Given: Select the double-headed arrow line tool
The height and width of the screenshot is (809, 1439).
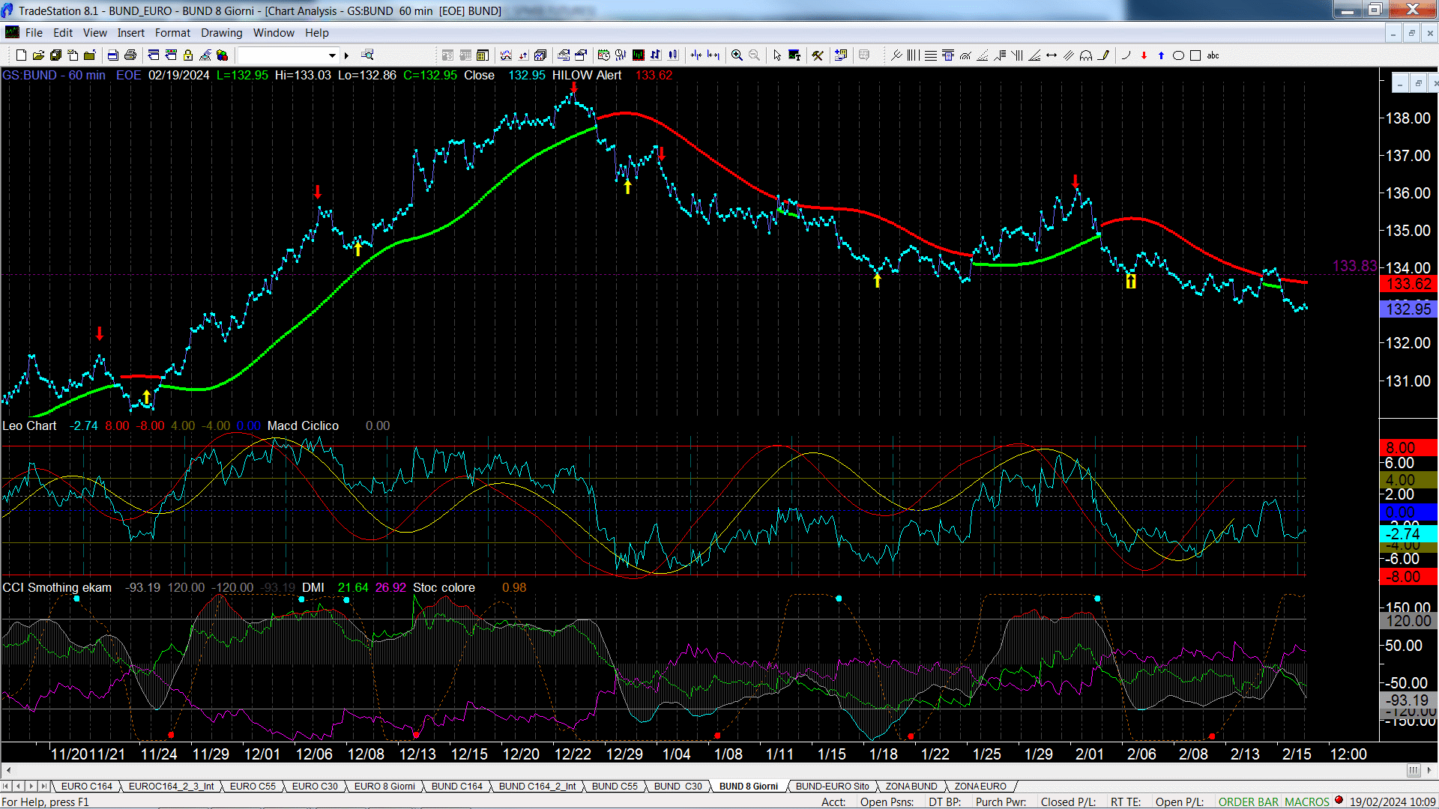Looking at the screenshot, I should [1052, 55].
